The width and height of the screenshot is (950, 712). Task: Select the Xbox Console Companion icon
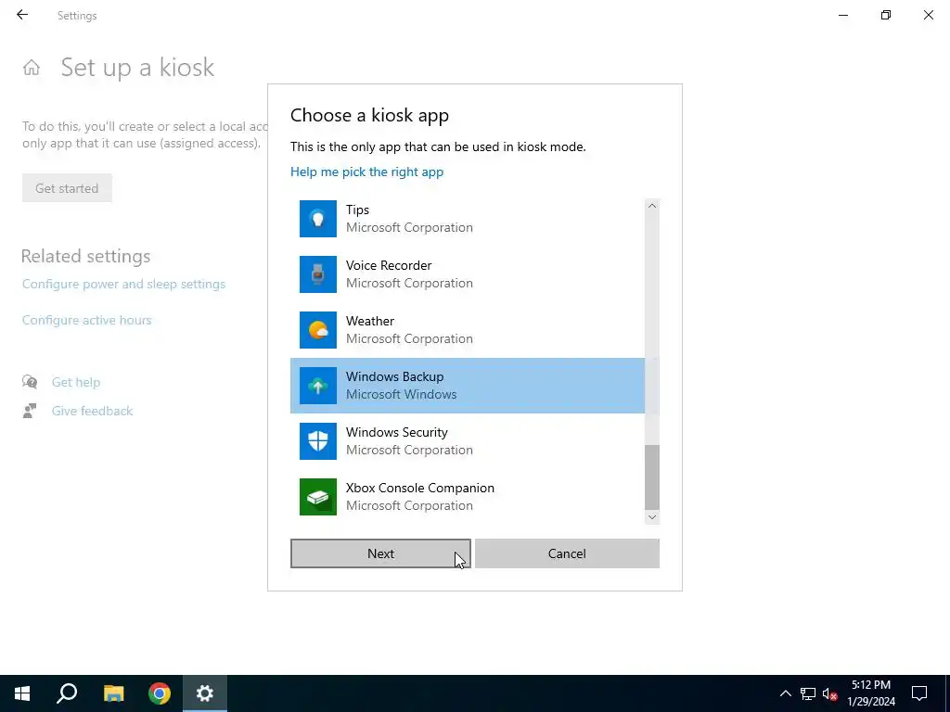[317, 497]
